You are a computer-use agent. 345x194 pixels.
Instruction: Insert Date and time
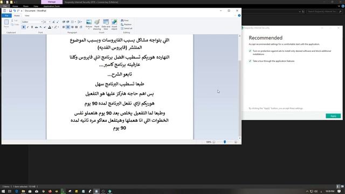[106, 24]
